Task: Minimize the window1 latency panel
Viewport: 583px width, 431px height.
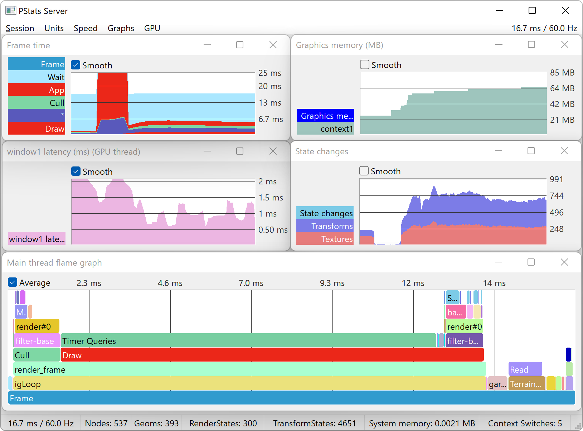Action: 207,151
